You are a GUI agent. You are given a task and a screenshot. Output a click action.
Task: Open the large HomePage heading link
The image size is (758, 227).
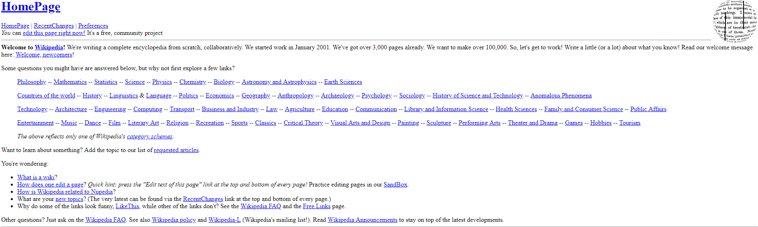tap(31, 7)
